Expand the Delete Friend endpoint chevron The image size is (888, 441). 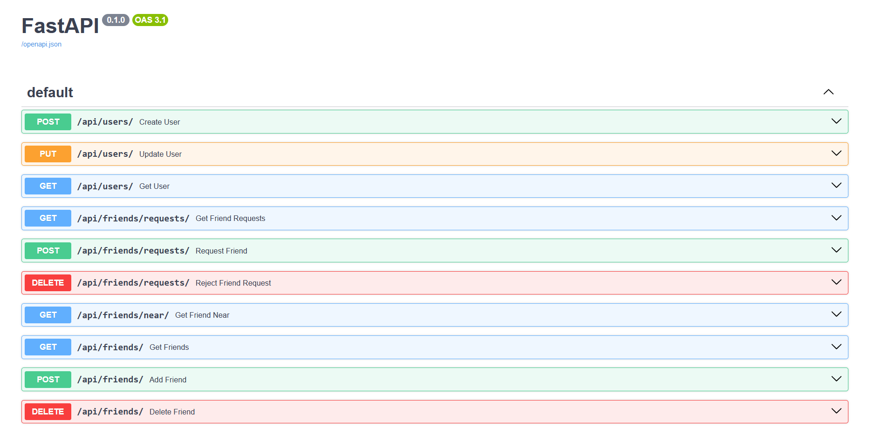point(836,411)
